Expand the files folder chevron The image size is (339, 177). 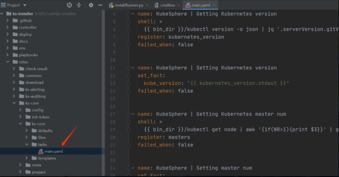[x=27, y=137]
